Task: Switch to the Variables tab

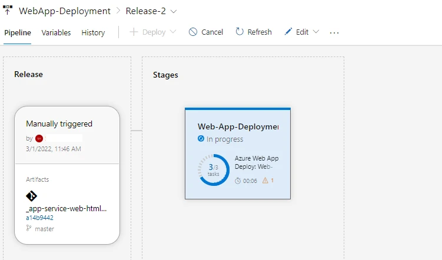Action: (56, 33)
